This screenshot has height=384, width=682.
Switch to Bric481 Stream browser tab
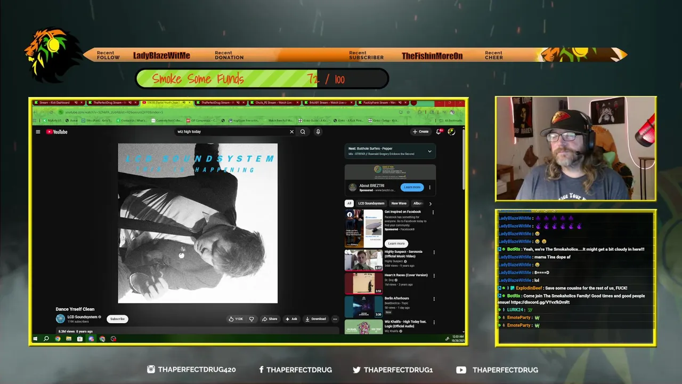pyautogui.click(x=329, y=102)
